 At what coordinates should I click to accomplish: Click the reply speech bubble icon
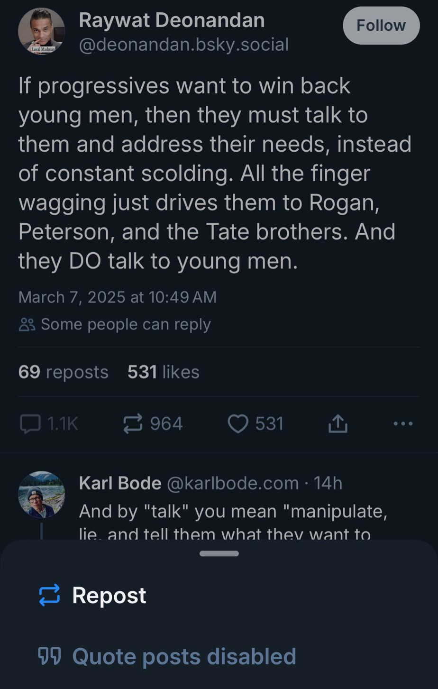(x=30, y=423)
